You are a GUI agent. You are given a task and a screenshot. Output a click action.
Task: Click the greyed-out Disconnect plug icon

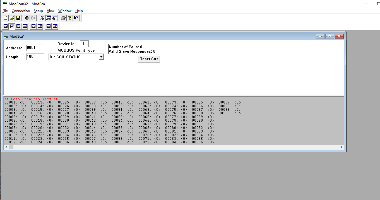click(x=33, y=18)
